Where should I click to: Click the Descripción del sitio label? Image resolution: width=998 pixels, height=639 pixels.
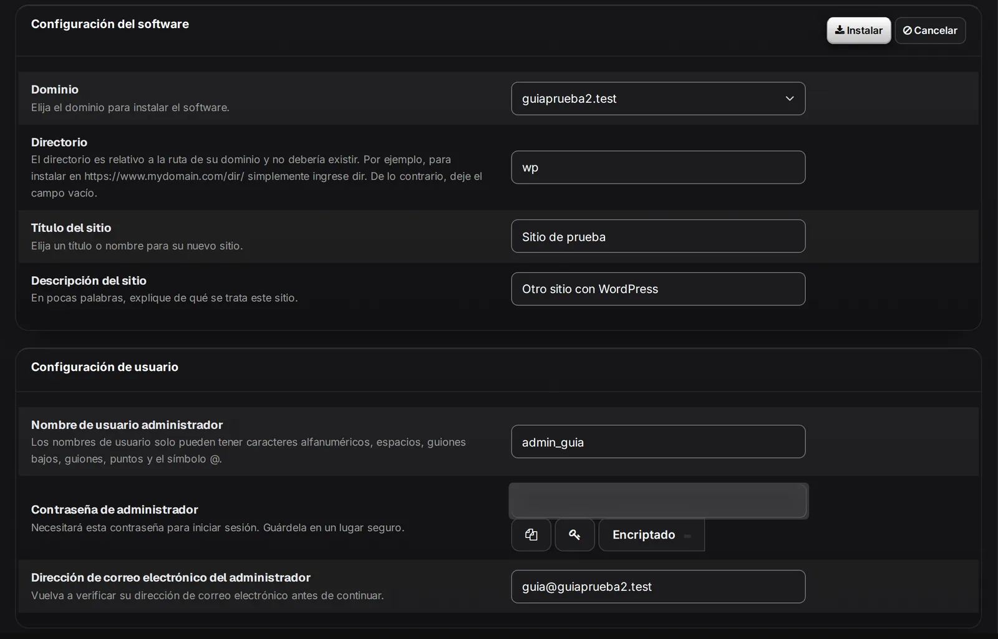click(89, 281)
